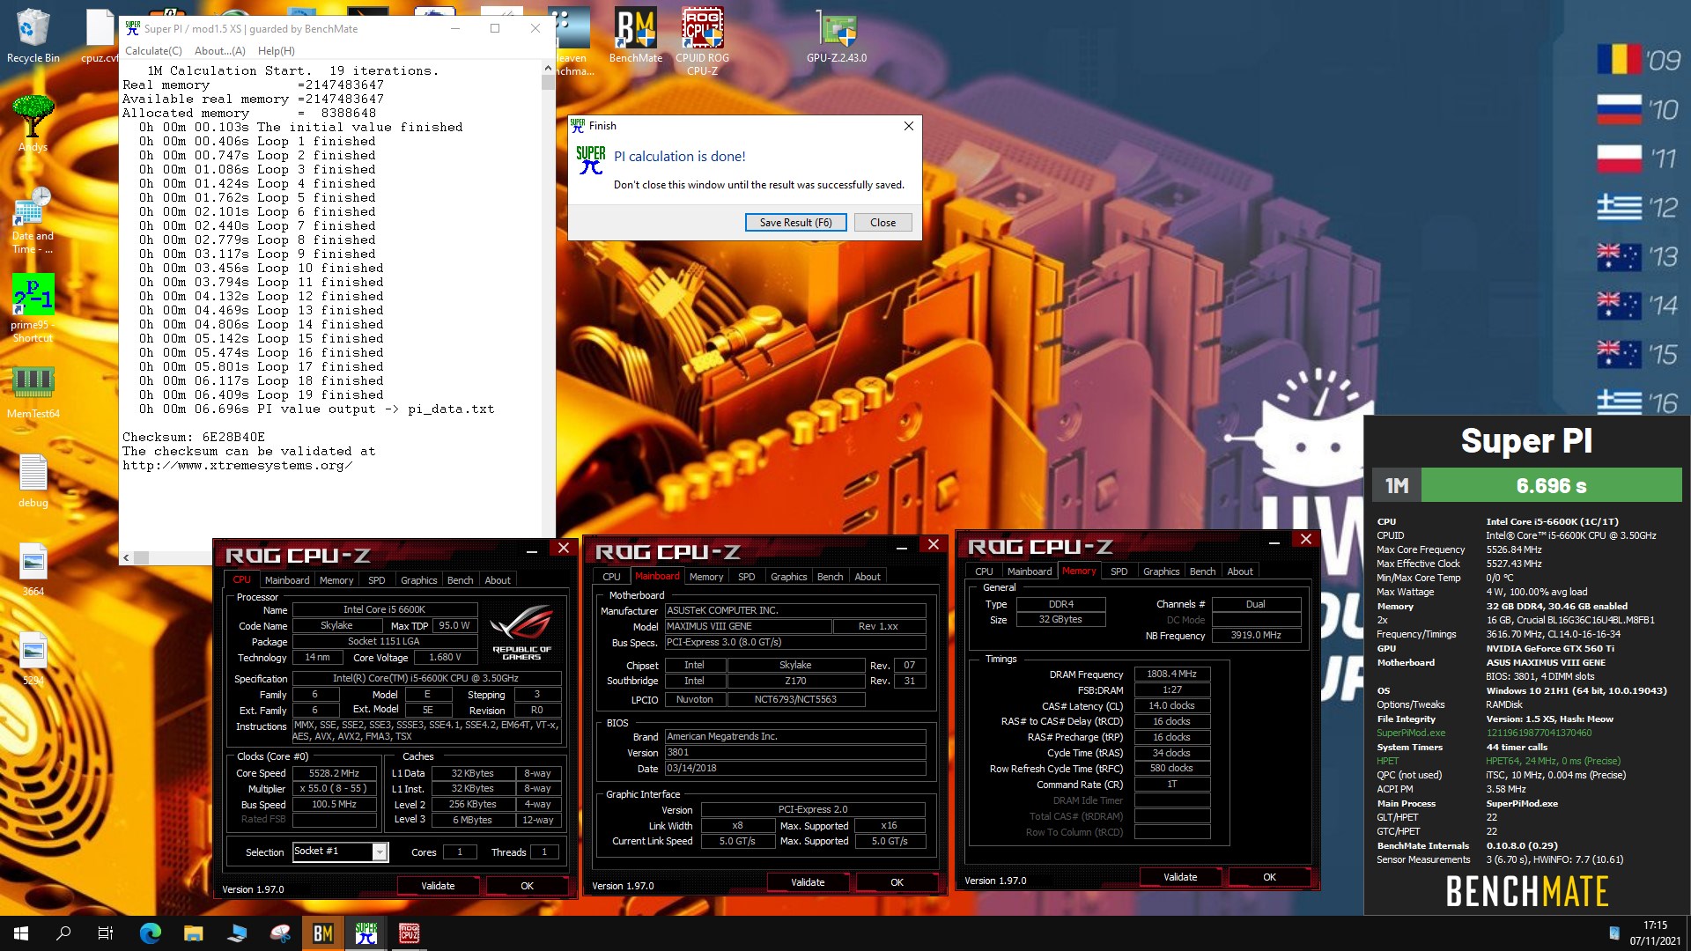Open Bench tab in CPU-tab CPU-Z window

pos(460,580)
